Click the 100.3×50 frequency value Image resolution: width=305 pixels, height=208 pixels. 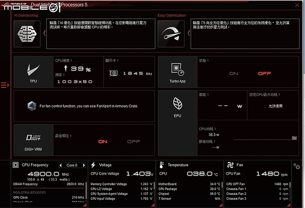75,82
